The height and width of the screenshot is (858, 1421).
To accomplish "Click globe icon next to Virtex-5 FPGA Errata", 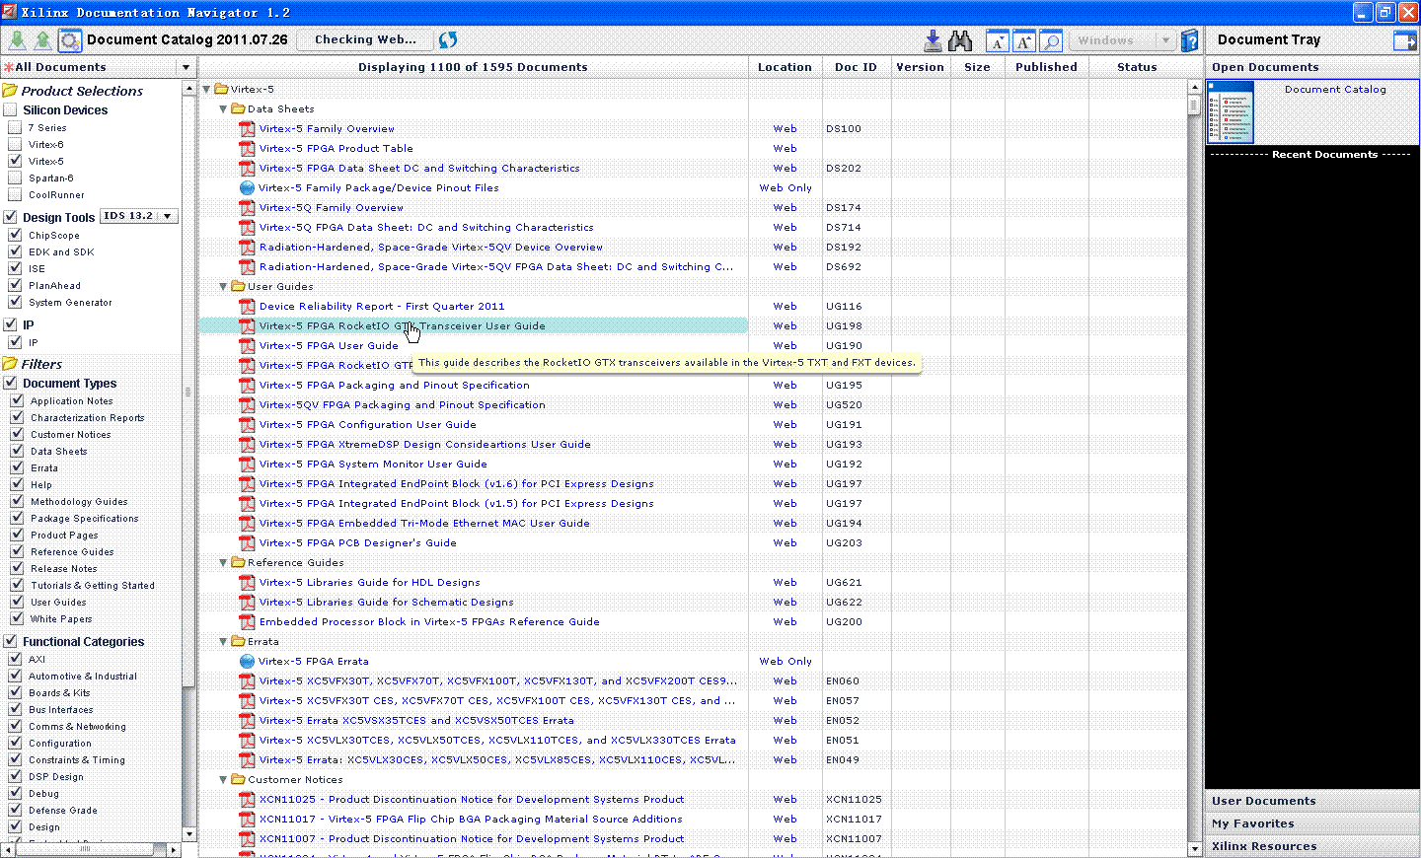I will pyautogui.click(x=247, y=662).
